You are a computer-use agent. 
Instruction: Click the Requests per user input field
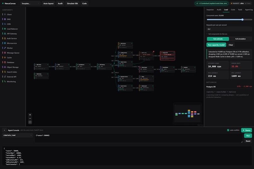coord(229,29)
